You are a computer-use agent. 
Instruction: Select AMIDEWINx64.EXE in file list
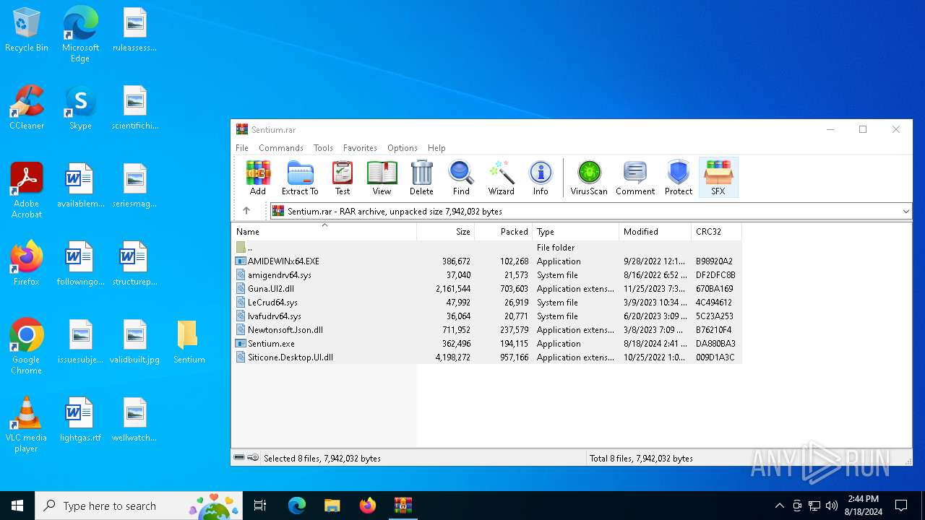pos(486,261)
